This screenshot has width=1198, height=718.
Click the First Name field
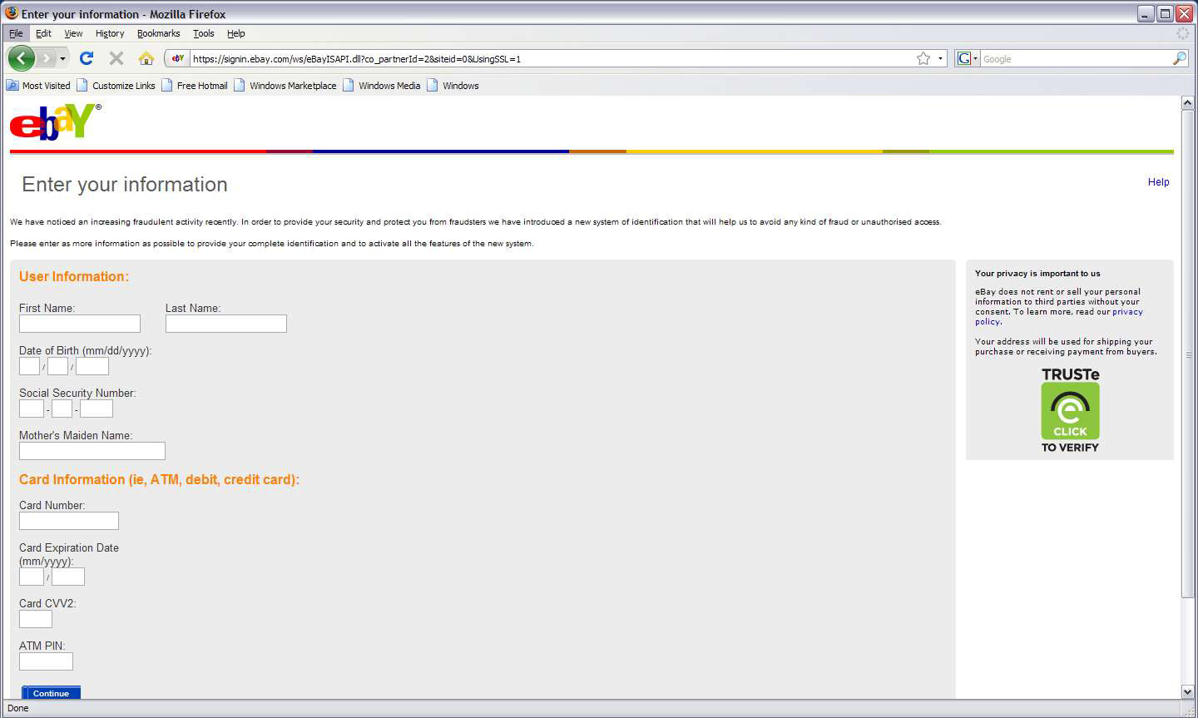point(80,324)
